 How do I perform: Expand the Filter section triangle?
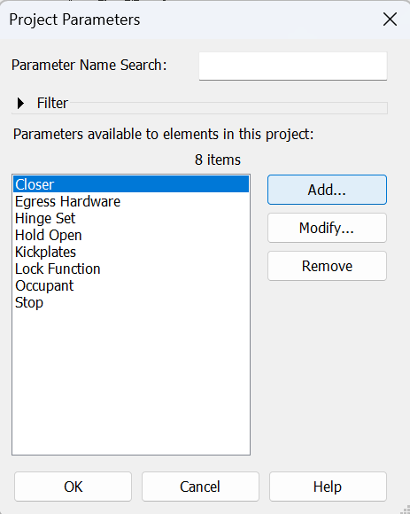20,104
